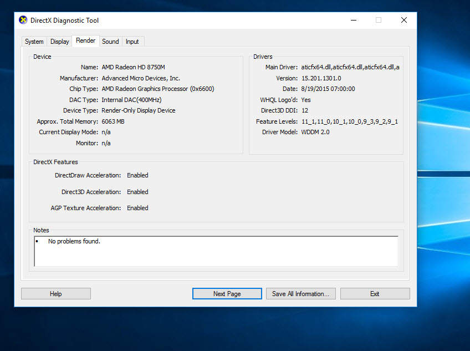Click driver date '8/19/2015 07:00:00'
Viewport: 470px width, 351px height.
tap(328, 89)
